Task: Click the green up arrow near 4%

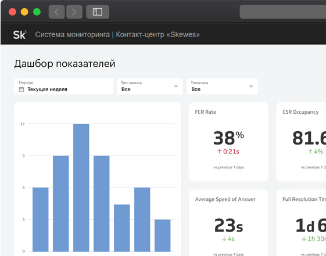Action: tap(310, 152)
